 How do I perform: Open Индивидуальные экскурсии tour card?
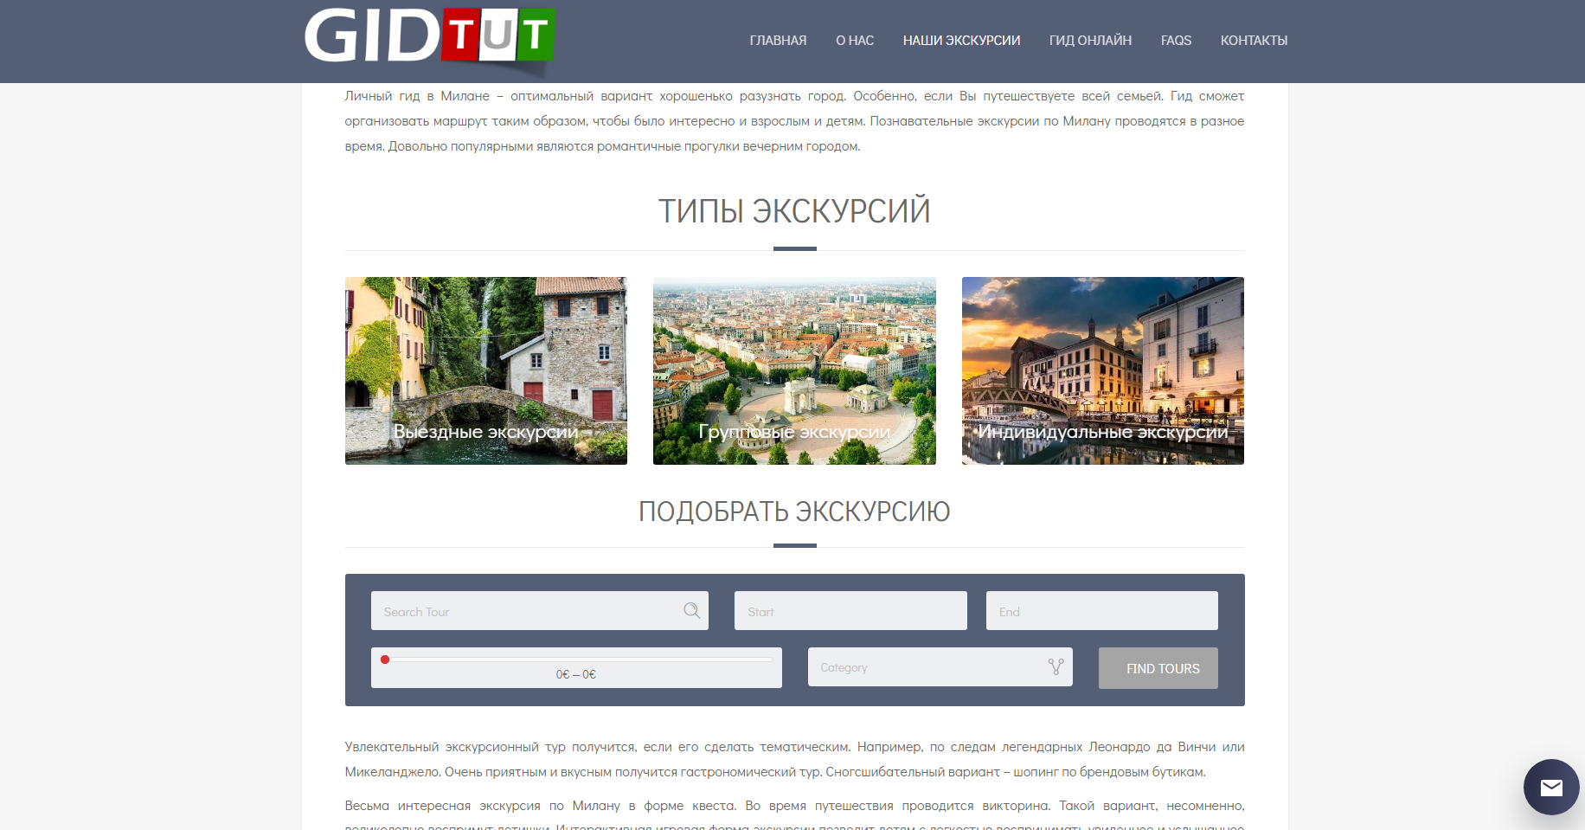click(1102, 370)
